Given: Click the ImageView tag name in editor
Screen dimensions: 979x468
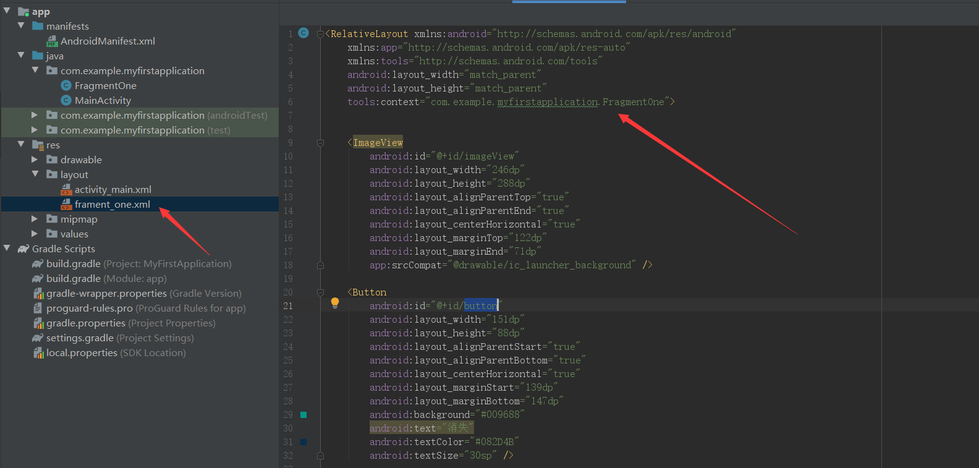Looking at the screenshot, I should pos(378,143).
